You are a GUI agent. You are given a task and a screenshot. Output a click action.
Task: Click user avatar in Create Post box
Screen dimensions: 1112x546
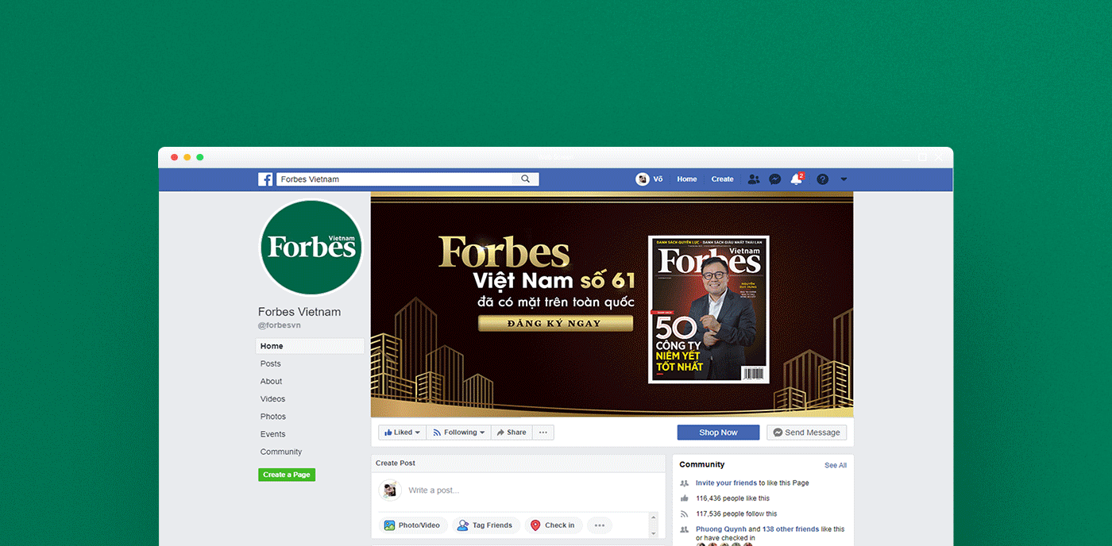(x=389, y=490)
